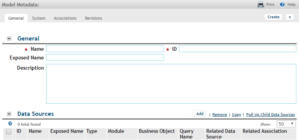
Task: Click into the Description text area
Action: click(x=171, y=84)
